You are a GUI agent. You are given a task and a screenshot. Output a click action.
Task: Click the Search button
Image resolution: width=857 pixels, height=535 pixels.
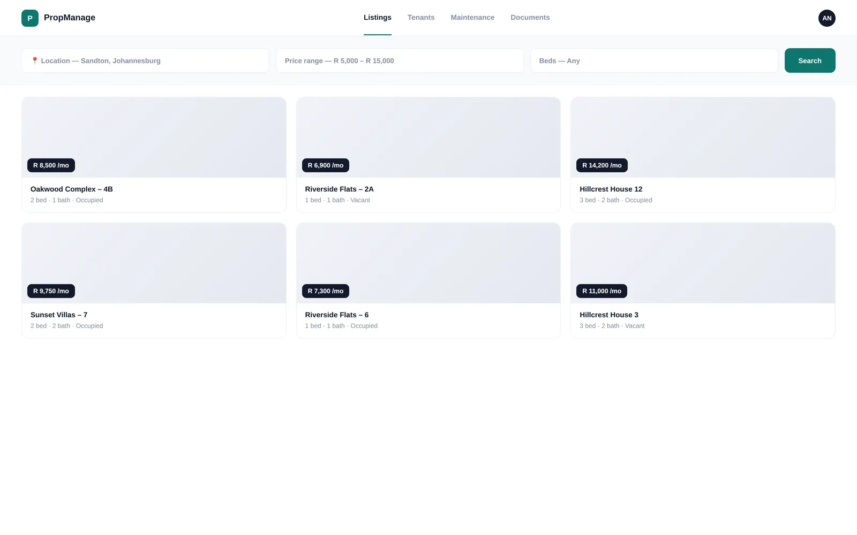point(810,60)
